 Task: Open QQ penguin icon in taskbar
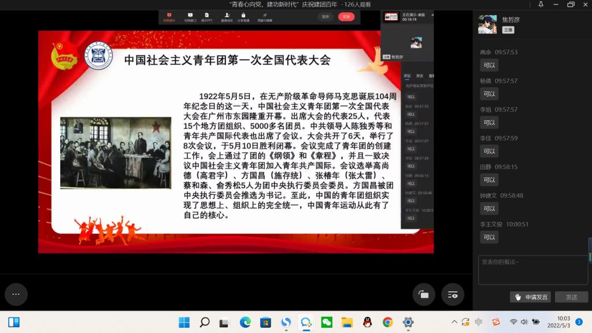tap(367, 322)
